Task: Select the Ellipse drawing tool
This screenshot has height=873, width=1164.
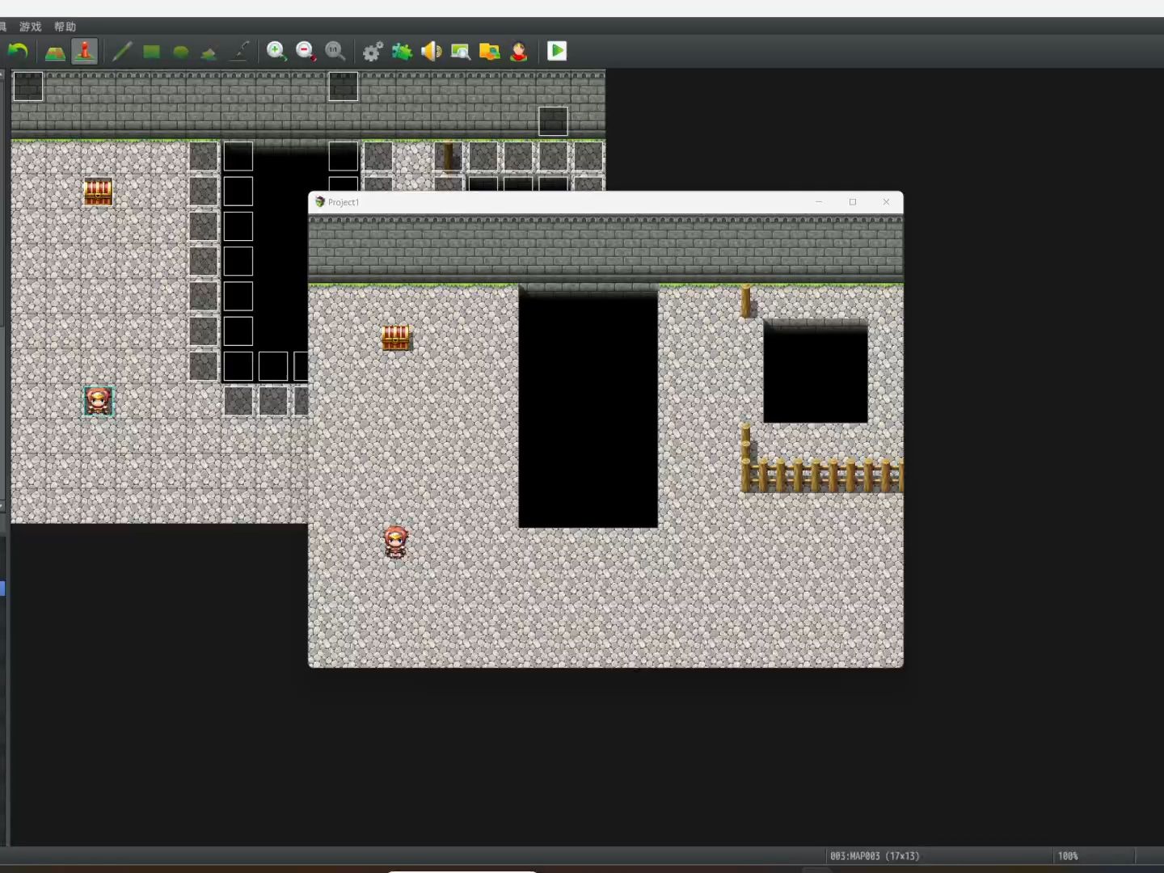Action: pos(180,52)
